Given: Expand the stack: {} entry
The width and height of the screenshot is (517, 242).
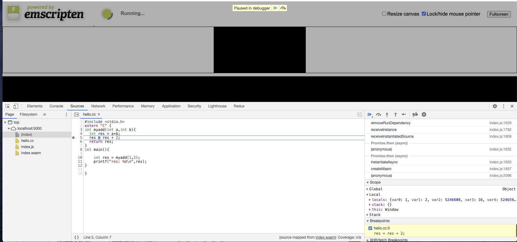Looking at the screenshot, I should coord(370,205).
